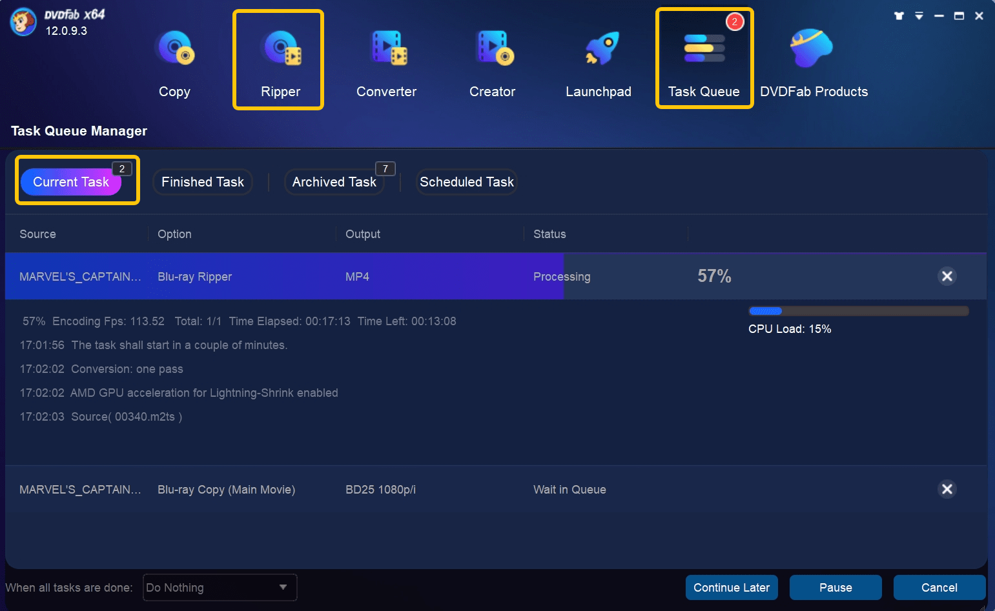Screen dimensions: 995x611
Task: Open DVDFab Products icon
Action: point(812,50)
